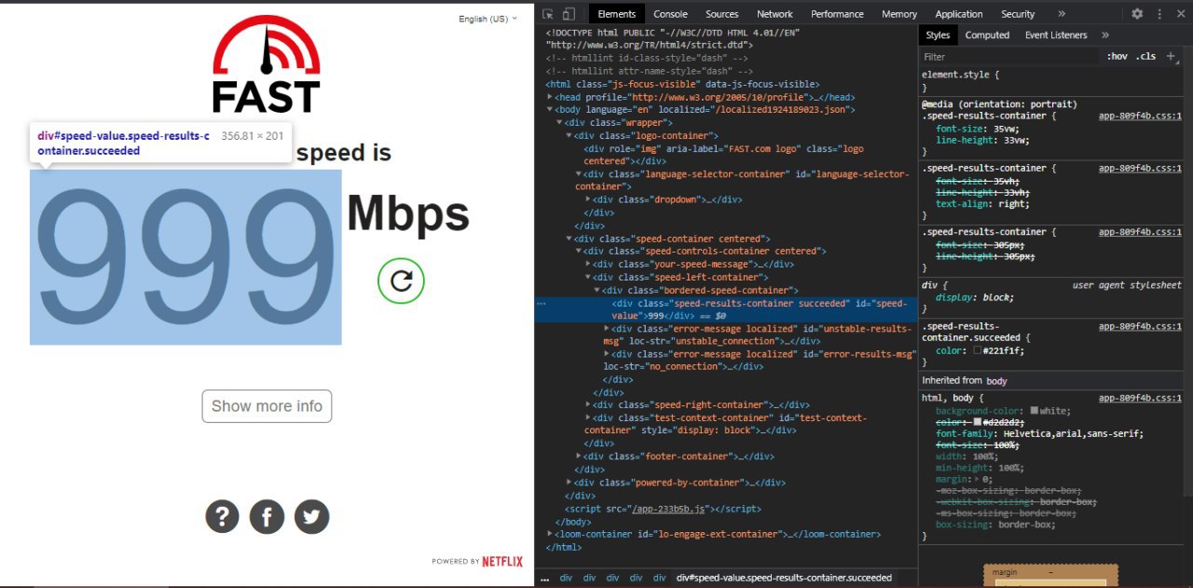Select the DOCTYPE html line

click(673, 38)
